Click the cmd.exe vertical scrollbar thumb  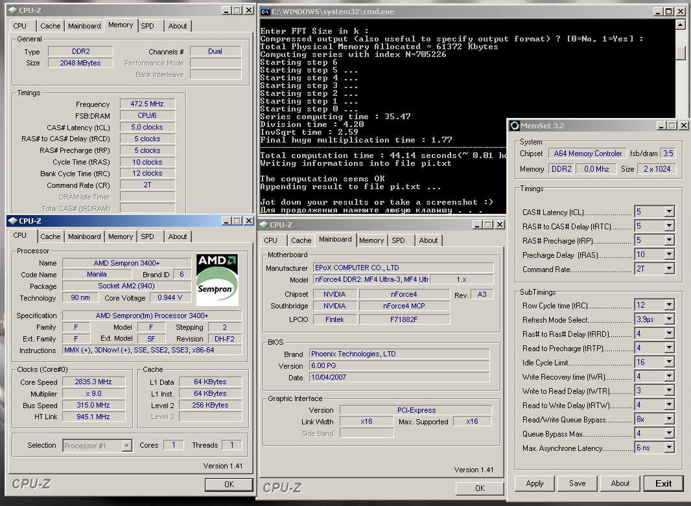(x=681, y=52)
